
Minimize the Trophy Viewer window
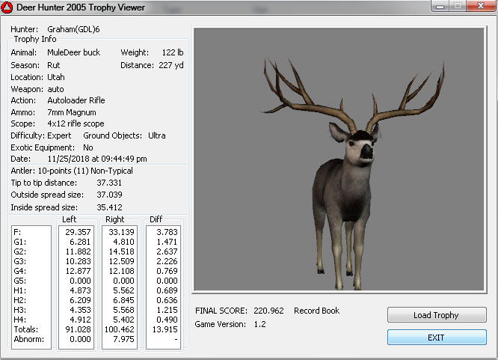[x=440, y=7]
